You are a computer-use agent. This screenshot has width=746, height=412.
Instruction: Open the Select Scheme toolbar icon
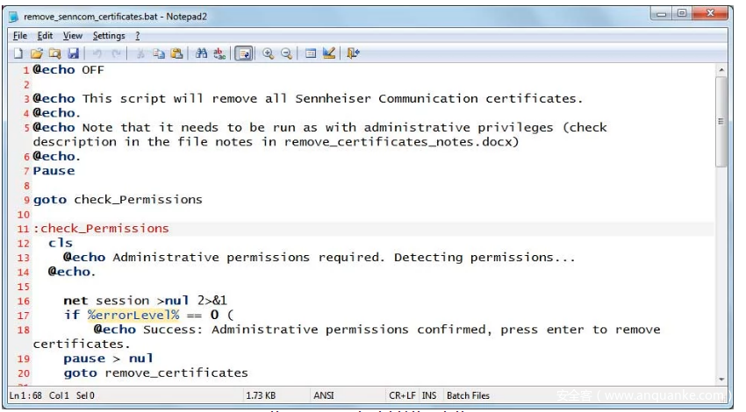(x=311, y=53)
